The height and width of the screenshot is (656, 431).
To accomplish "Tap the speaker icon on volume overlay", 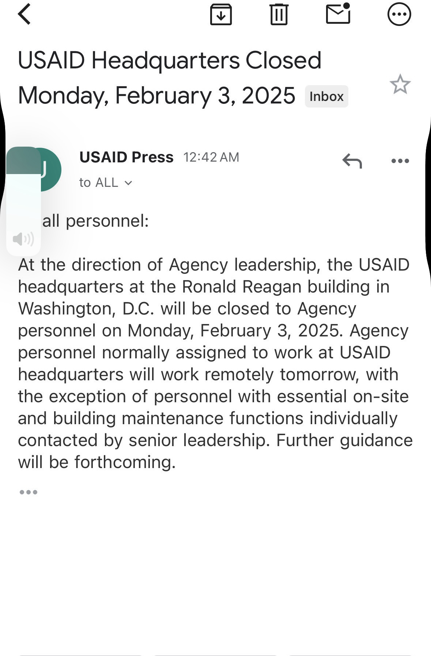I will pos(23,239).
